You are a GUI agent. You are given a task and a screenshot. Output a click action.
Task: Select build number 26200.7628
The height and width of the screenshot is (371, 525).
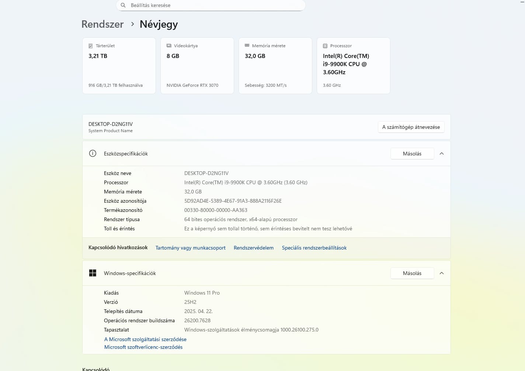197,320
